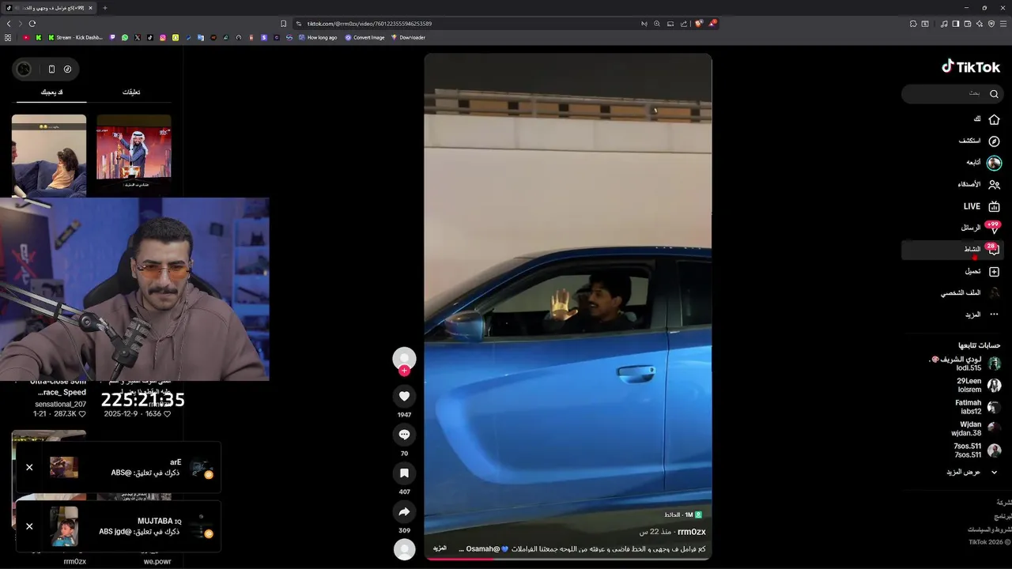Go to the For You home icon
Viewport: 1012px width, 569px height.
click(994, 119)
